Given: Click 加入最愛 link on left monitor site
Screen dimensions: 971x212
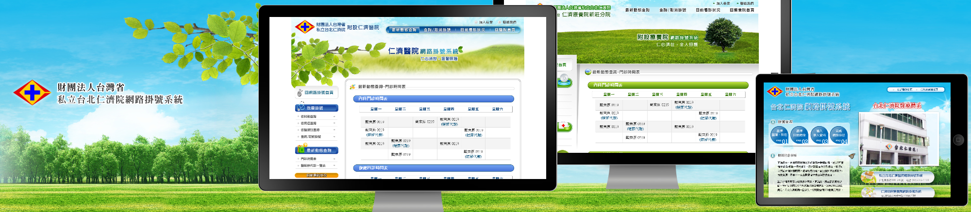Looking at the screenshot, I should click(x=485, y=22).
